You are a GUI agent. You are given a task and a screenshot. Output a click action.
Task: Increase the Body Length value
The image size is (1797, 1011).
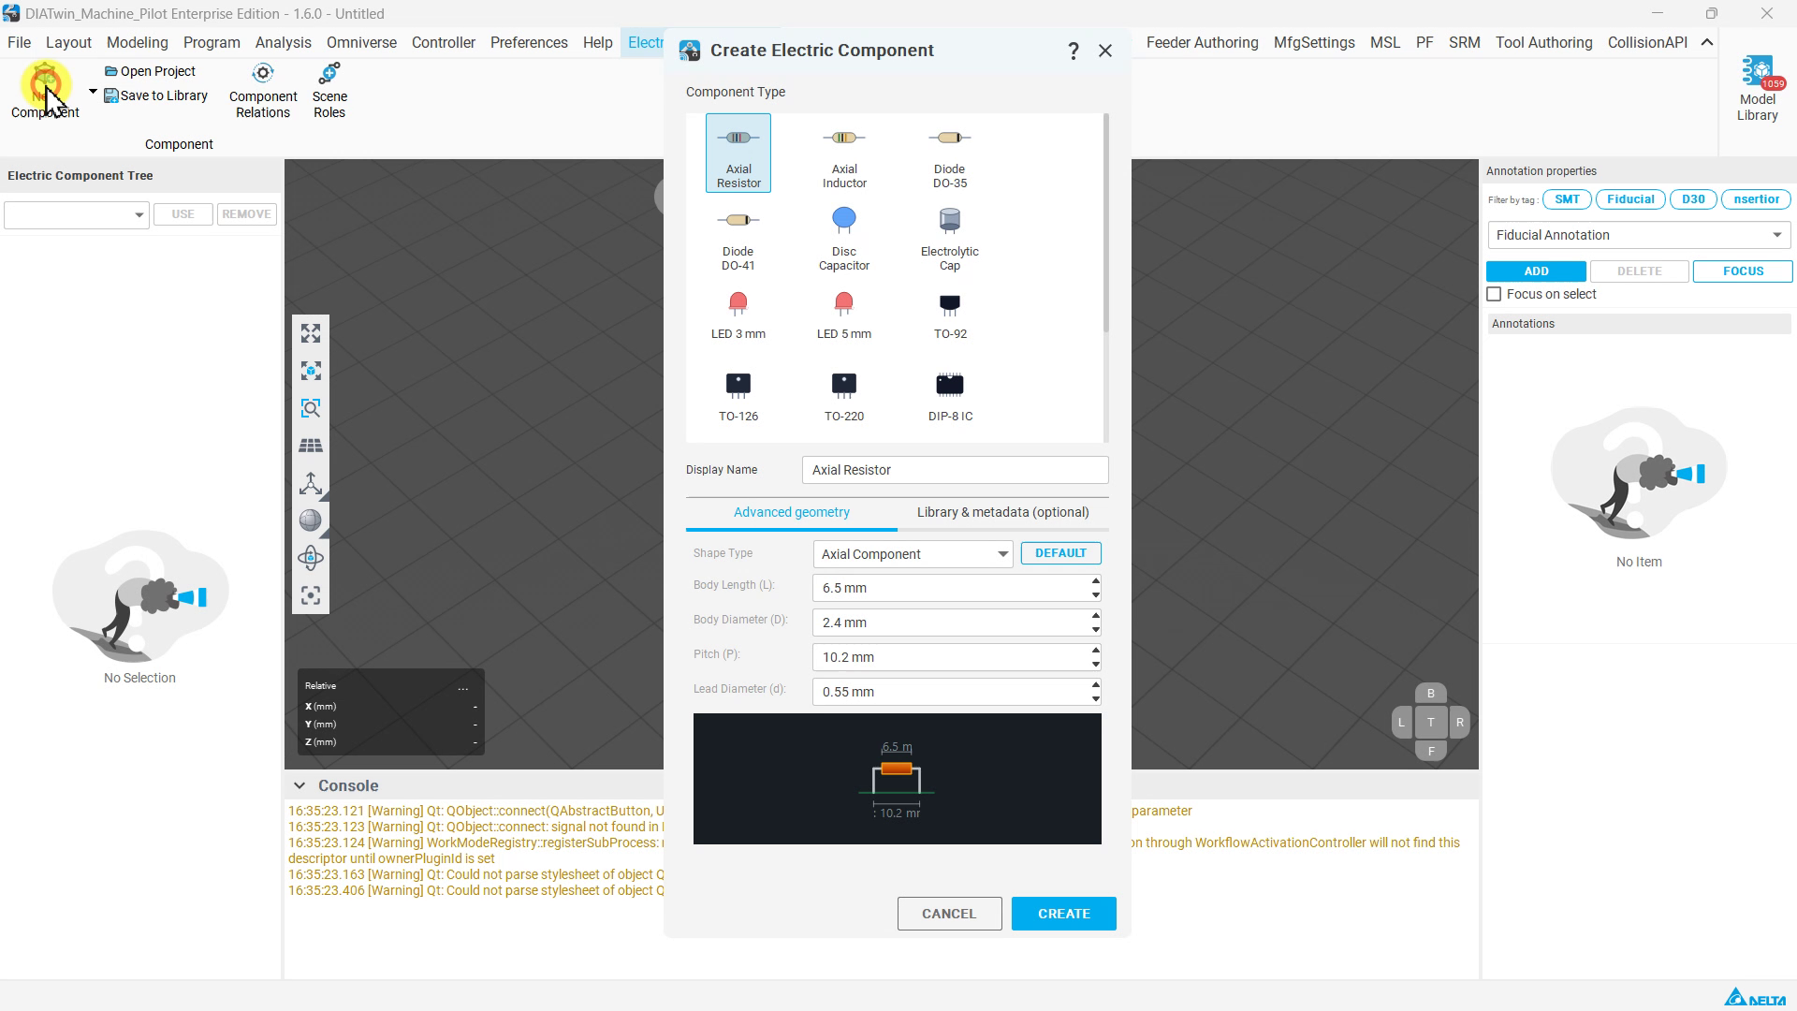click(1095, 581)
